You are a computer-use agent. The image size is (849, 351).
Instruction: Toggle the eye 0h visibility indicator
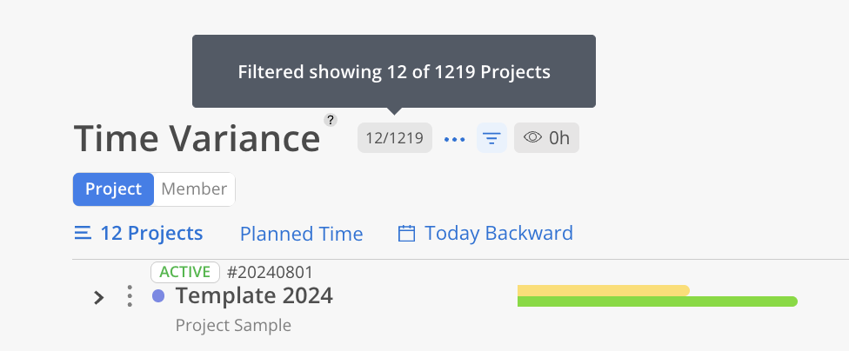click(547, 138)
